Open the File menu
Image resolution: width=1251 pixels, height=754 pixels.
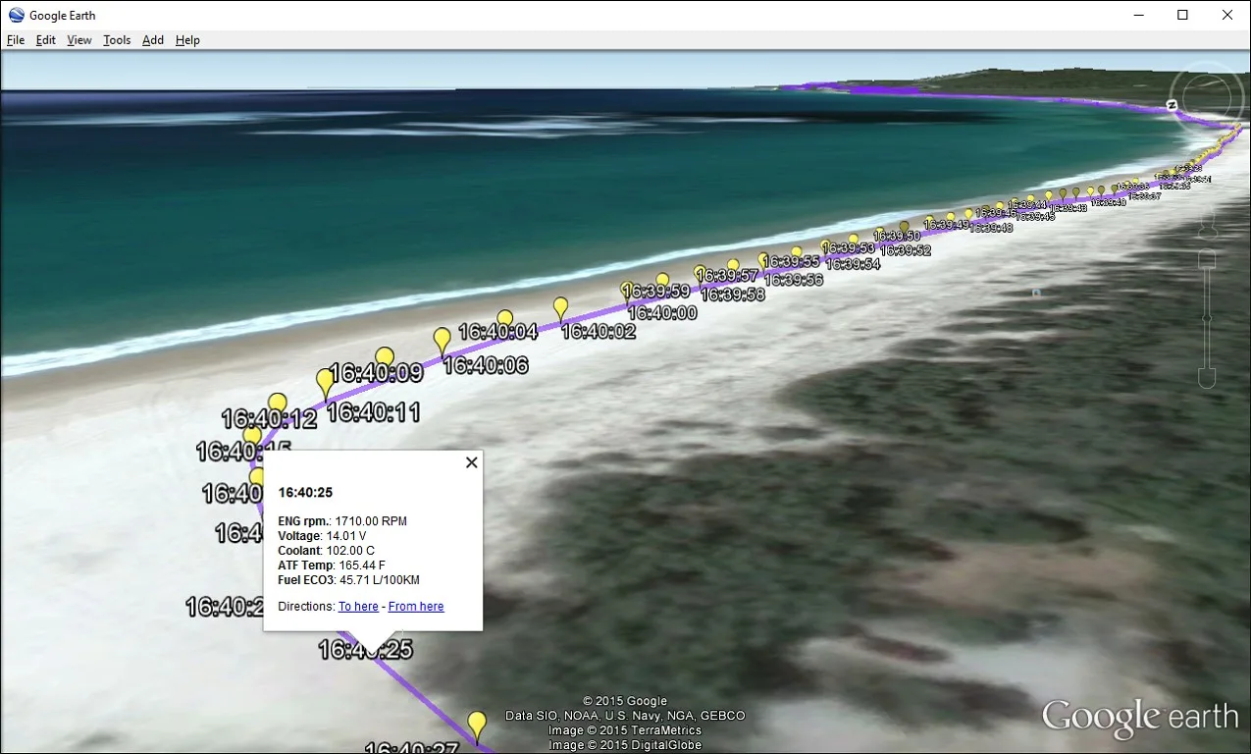pos(16,40)
